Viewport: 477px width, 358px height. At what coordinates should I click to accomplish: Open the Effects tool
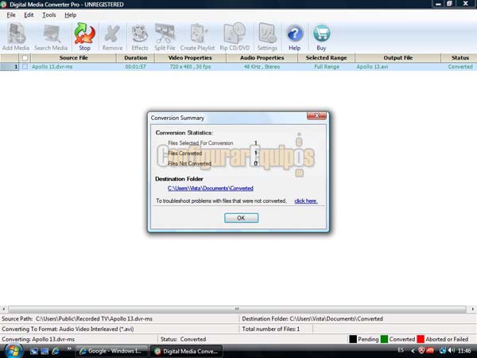(140, 37)
